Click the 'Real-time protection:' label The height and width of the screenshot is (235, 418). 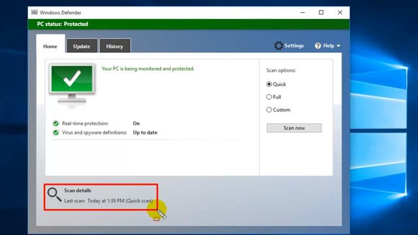(x=86, y=123)
